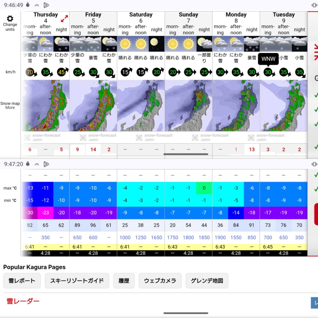Open the Thursday snow map thumbnail
The width and height of the screenshot is (318, 318).
pyautogui.click(x=46, y=106)
